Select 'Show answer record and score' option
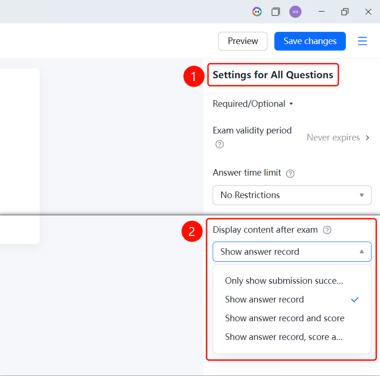This screenshot has width=380, height=376. click(292, 318)
